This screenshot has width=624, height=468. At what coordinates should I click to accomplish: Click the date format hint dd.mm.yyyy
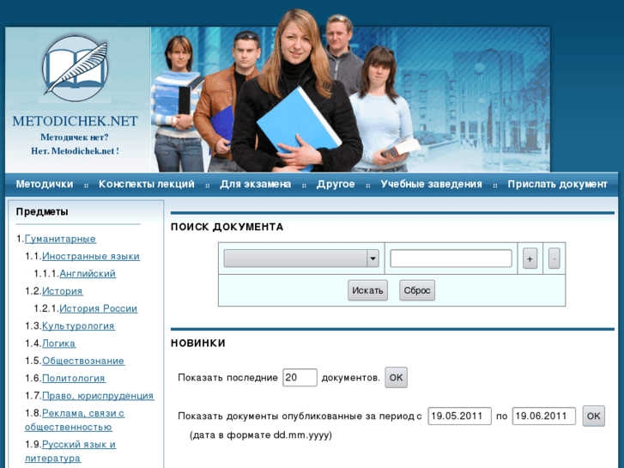coord(261,435)
